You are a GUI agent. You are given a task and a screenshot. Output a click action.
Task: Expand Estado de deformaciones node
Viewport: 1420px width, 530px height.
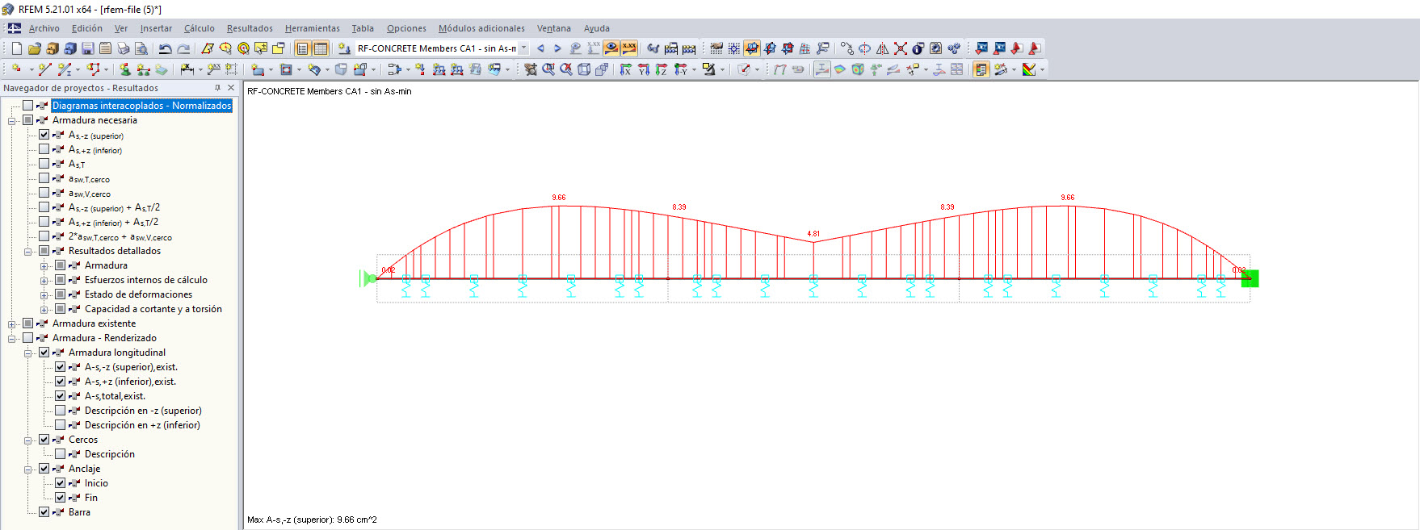point(44,295)
